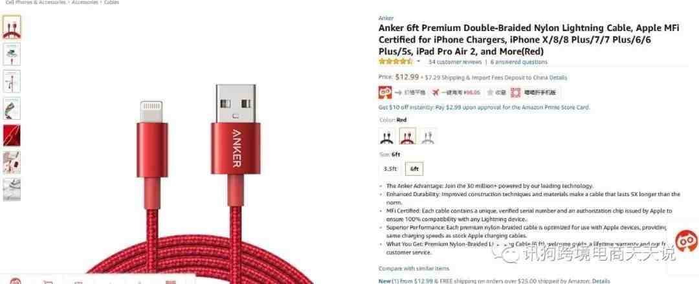Open the floating owl chat icon
The width and height of the screenshot is (699, 284).
coord(687,241)
